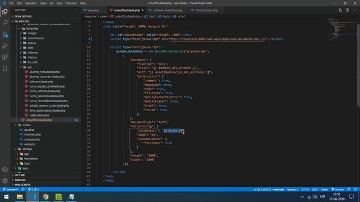
Task: Open notifications bell in status bar
Action: click(355, 190)
